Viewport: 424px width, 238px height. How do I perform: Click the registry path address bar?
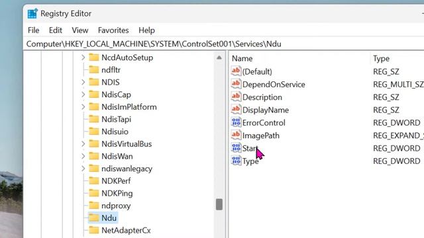[225, 44]
